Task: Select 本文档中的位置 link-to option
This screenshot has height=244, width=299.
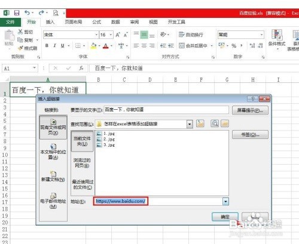Action: coord(53,152)
